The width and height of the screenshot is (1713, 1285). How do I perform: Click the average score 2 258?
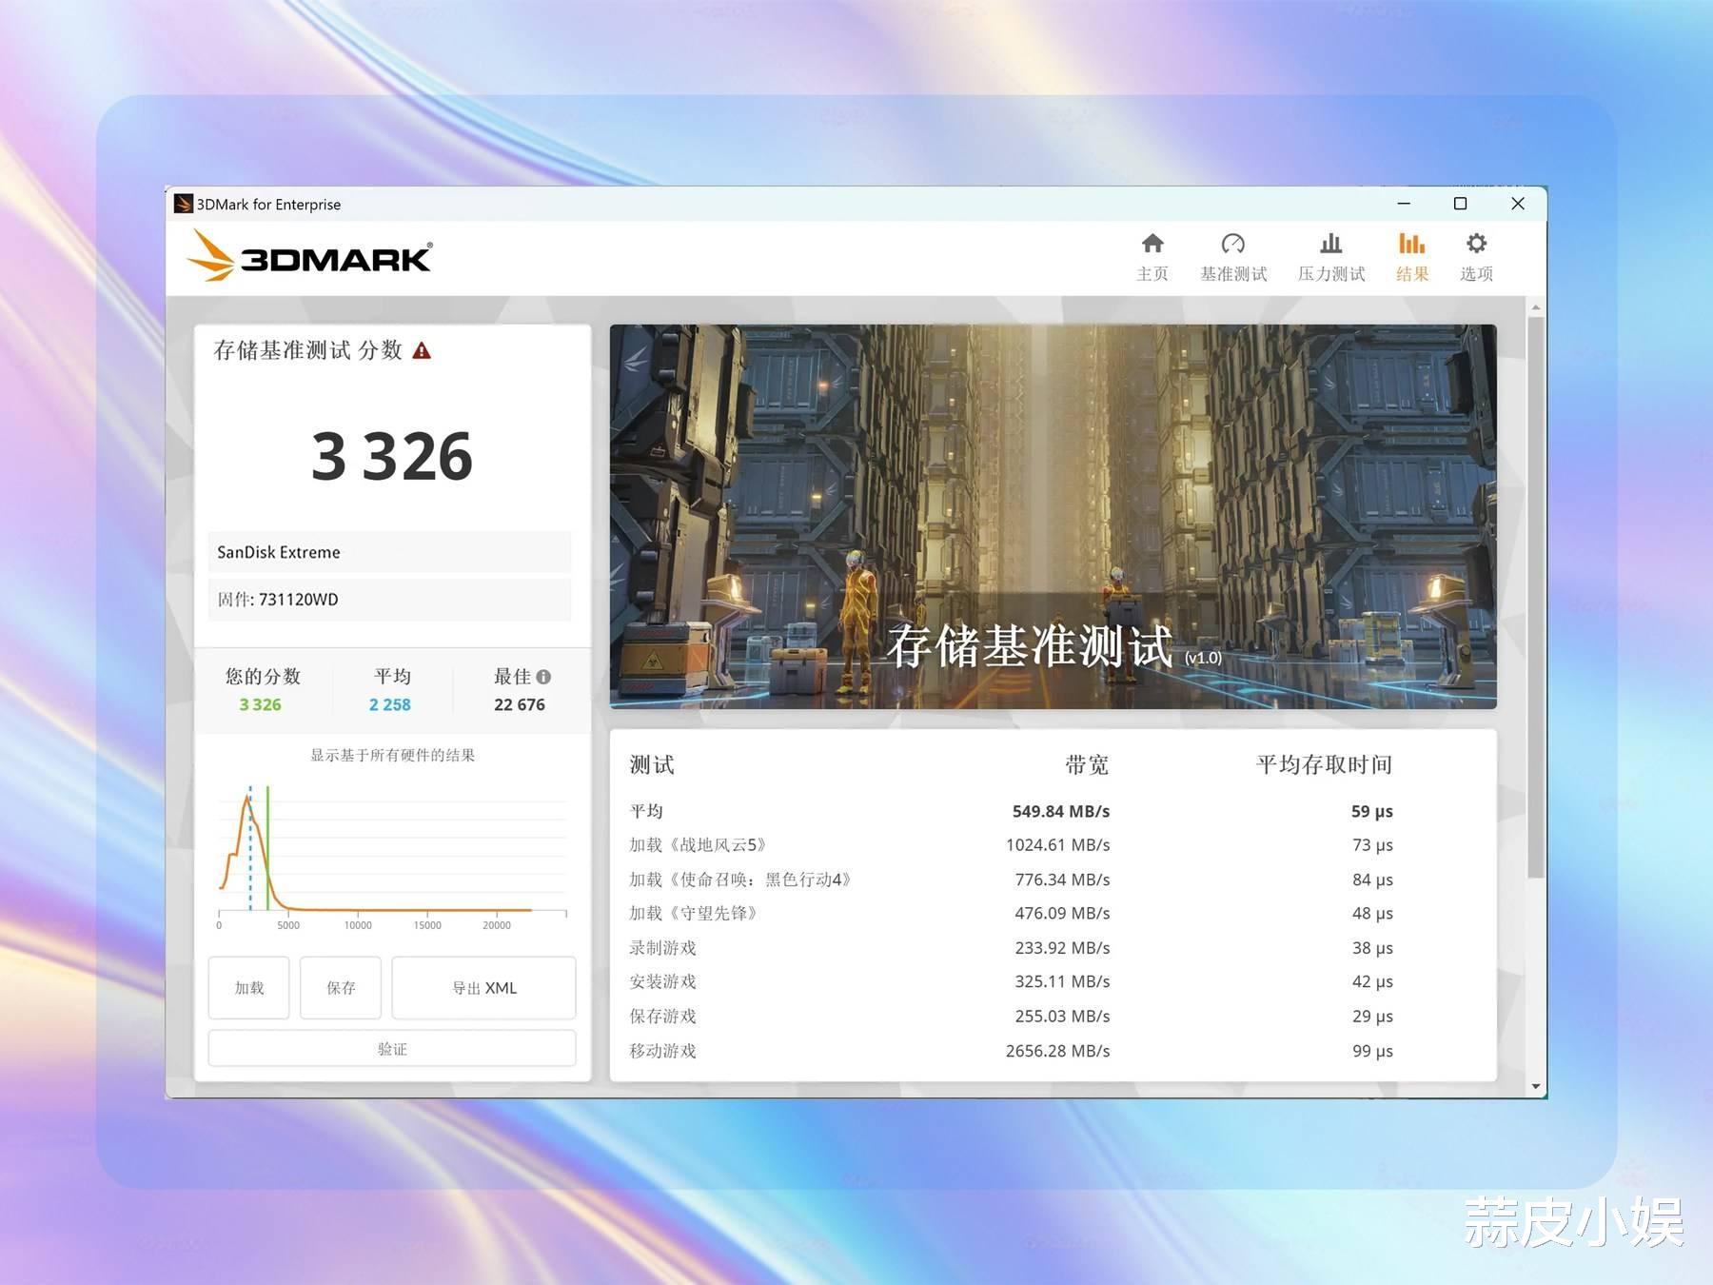[390, 704]
